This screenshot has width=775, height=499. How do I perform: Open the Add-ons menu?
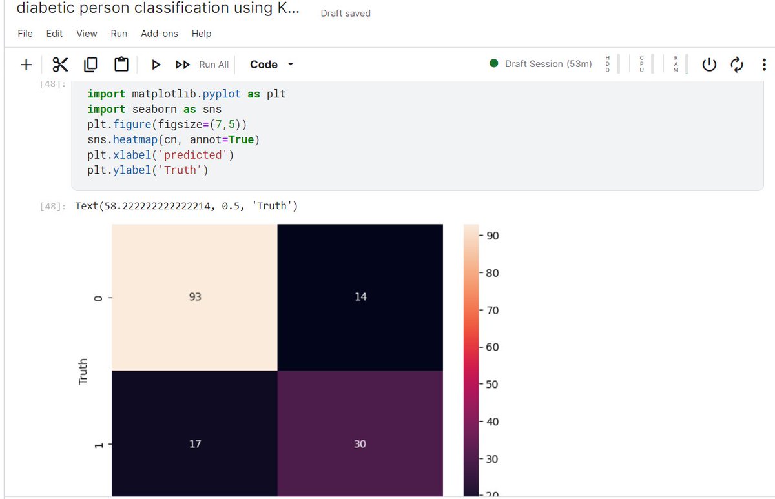(x=160, y=34)
